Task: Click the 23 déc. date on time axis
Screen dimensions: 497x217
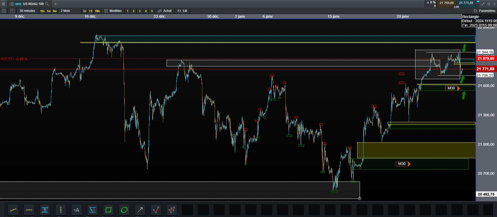Action: pyautogui.click(x=160, y=16)
